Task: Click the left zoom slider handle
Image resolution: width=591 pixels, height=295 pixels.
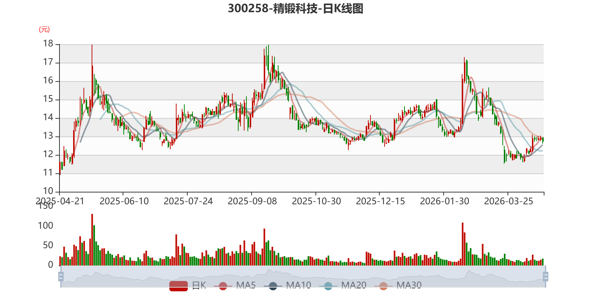Action: pyautogui.click(x=61, y=276)
